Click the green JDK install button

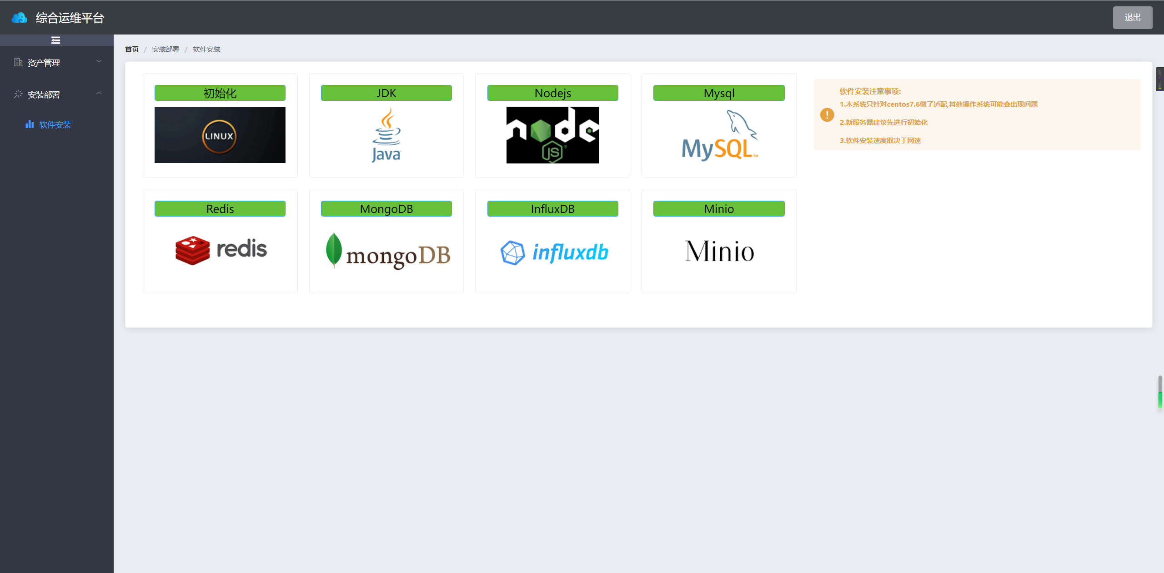pyautogui.click(x=386, y=93)
